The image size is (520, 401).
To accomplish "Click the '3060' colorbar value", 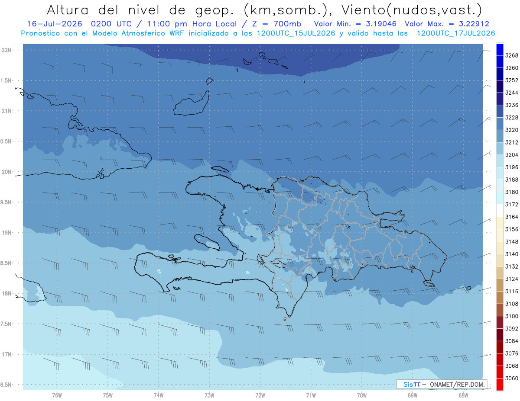I will 512,378.
